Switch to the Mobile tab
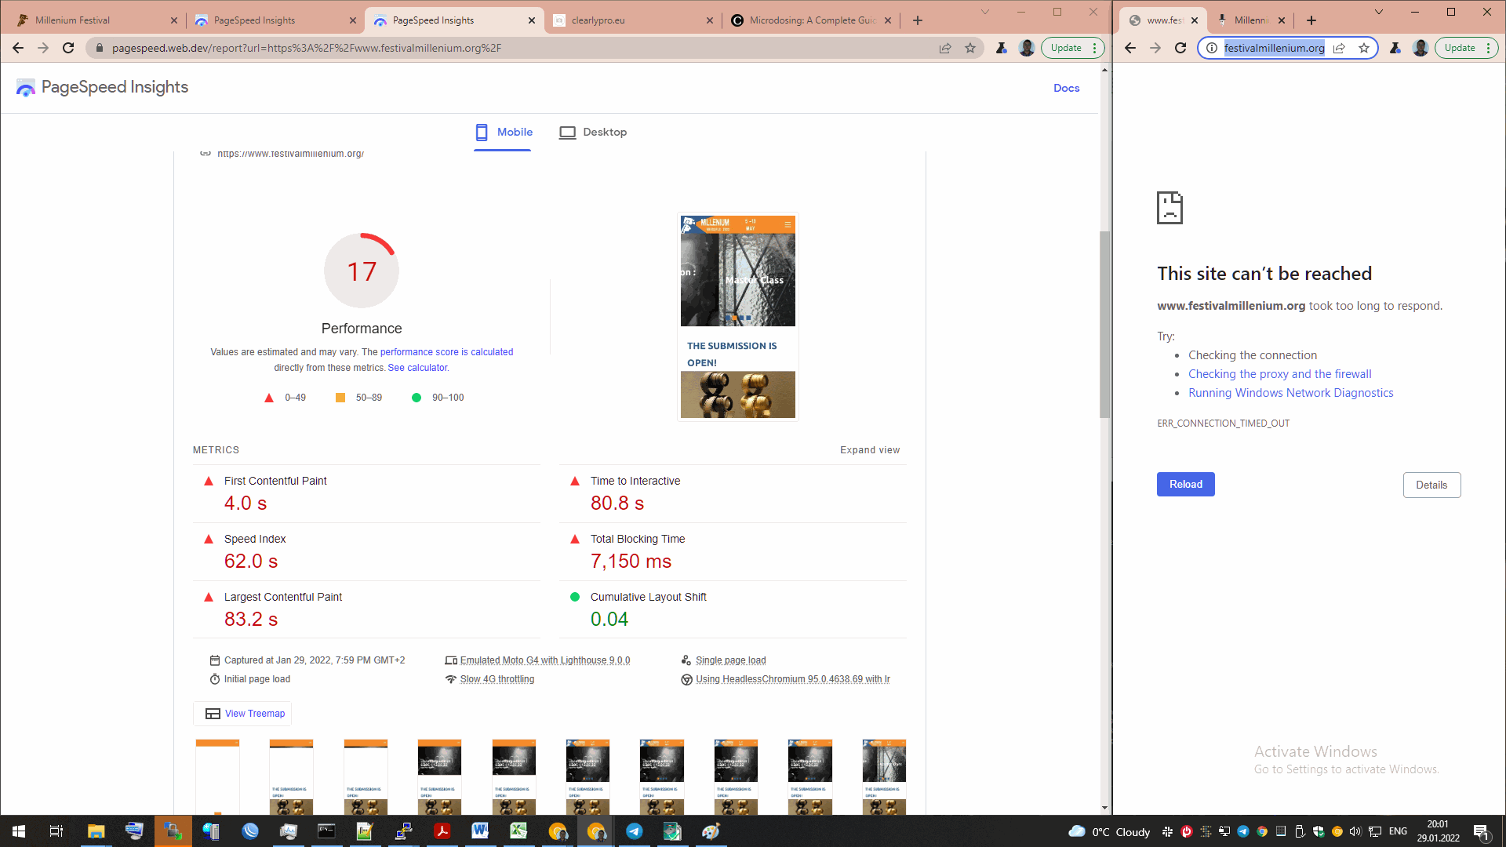The height and width of the screenshot is (847, 1506). click(503, 132)
